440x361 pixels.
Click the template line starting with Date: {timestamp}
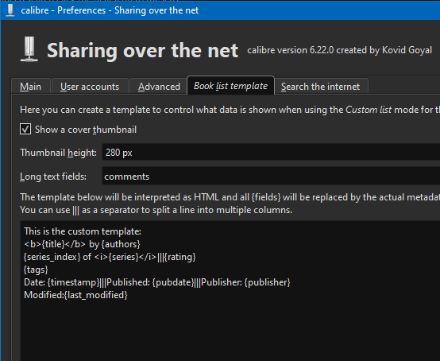point(157,282)
